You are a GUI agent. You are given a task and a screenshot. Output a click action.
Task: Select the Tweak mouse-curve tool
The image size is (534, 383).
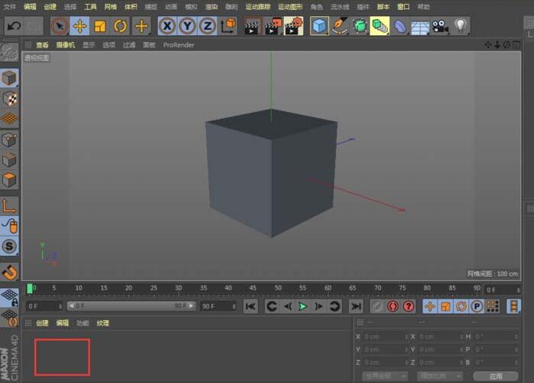[9, 226]
